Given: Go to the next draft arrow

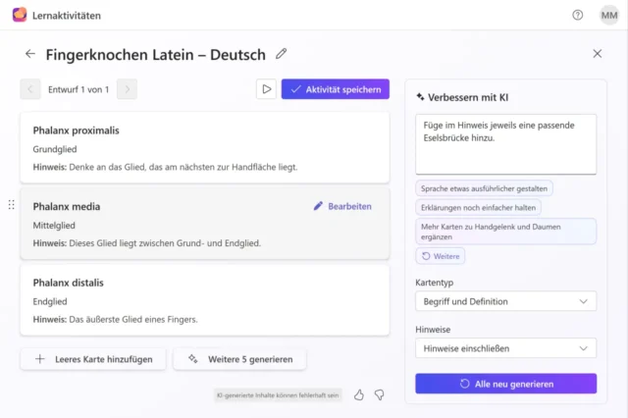Looking at the screenshot, I should pyautogui.click(x=127, y=89).
